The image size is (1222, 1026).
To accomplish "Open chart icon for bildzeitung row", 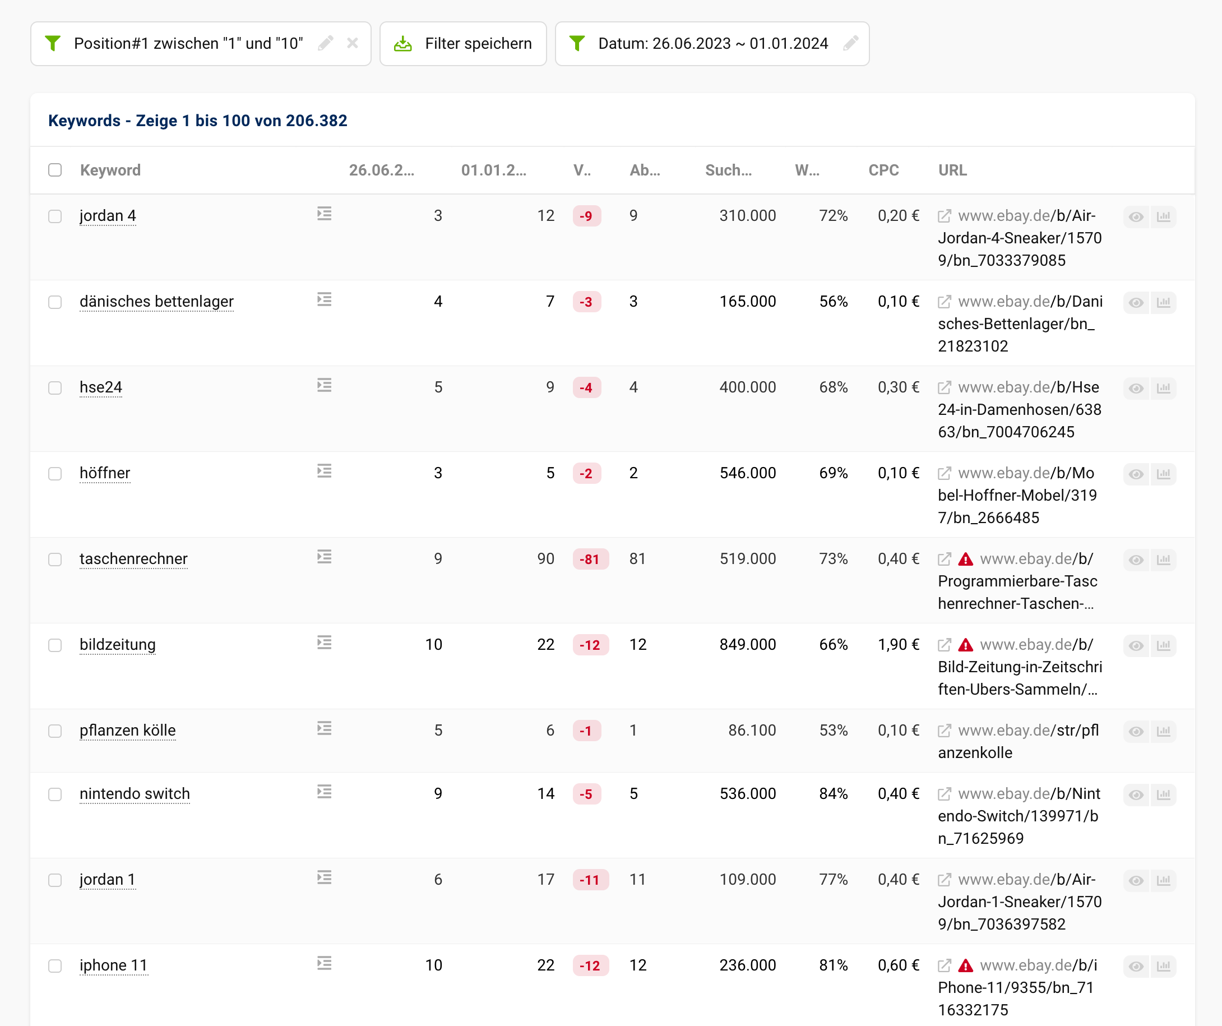I will (1163, 645).
